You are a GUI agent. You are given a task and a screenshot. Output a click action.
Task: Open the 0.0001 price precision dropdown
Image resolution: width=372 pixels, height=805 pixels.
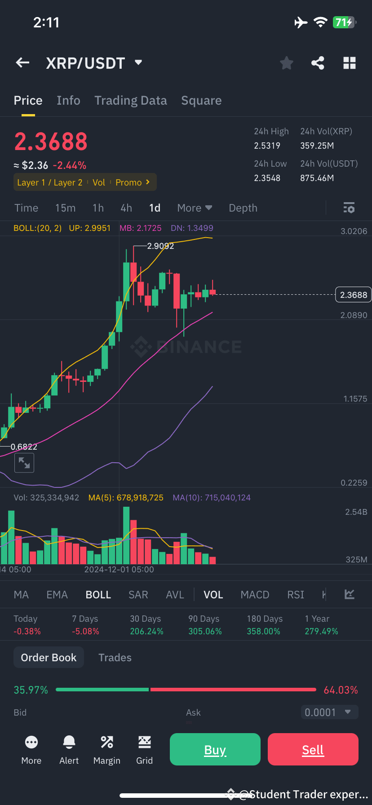(329, 712)
